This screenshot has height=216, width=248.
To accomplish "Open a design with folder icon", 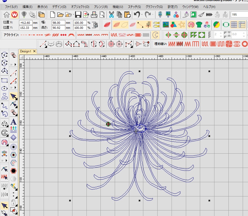I will tap(60, 15).
